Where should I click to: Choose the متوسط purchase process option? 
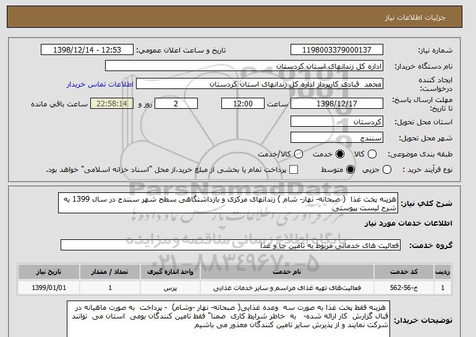tap(351, 169)
